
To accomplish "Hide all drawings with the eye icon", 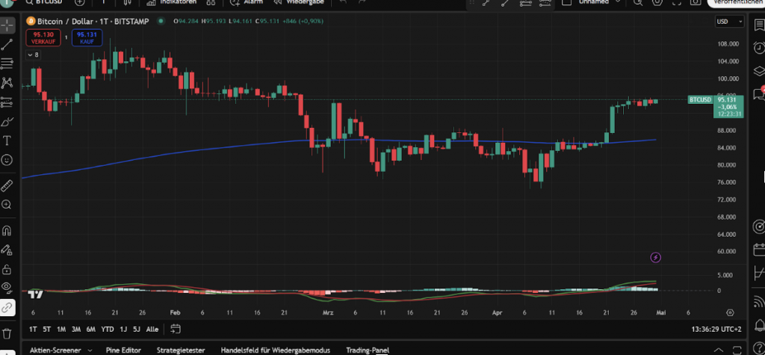I will click(7, 287).
